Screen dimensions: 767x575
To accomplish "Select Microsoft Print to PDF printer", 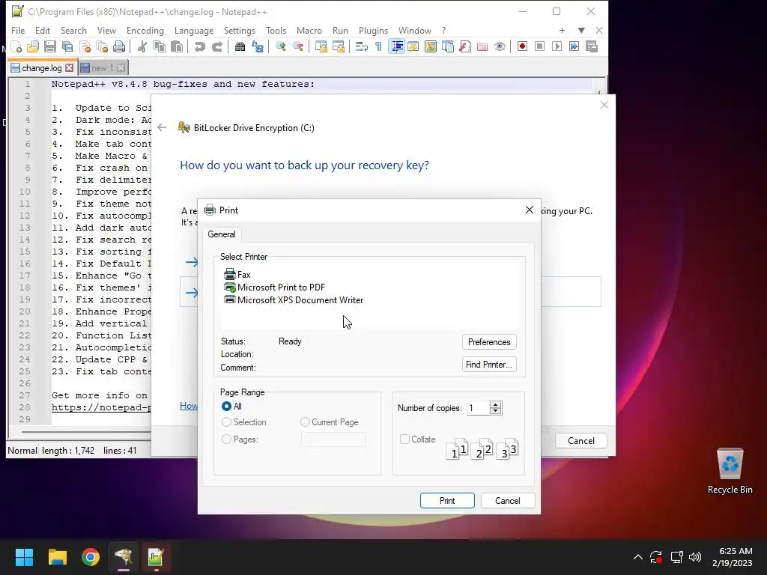I will [274, 287].
